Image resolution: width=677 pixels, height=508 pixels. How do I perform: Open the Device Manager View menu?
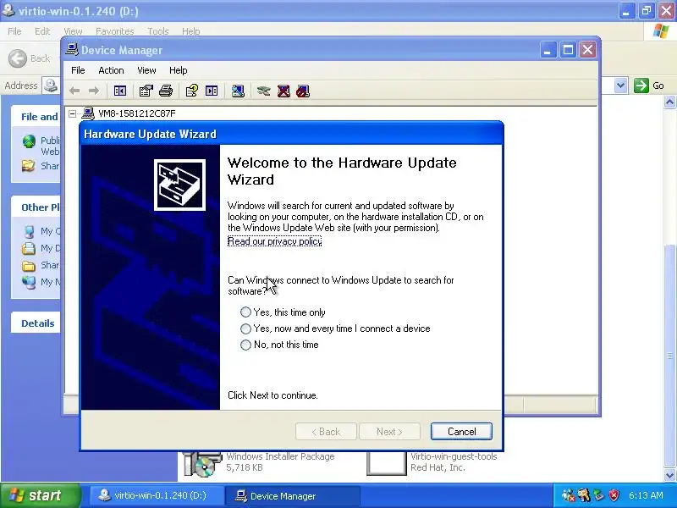pos(146,70)
